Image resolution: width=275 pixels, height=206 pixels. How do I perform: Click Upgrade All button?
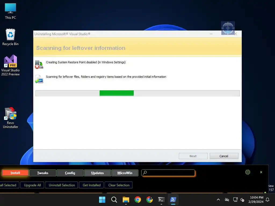tap(32, 185)
